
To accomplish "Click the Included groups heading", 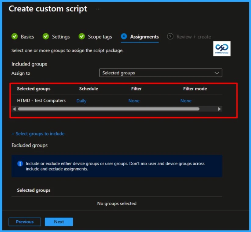I will pyautogui.click(x=29, y=64).
